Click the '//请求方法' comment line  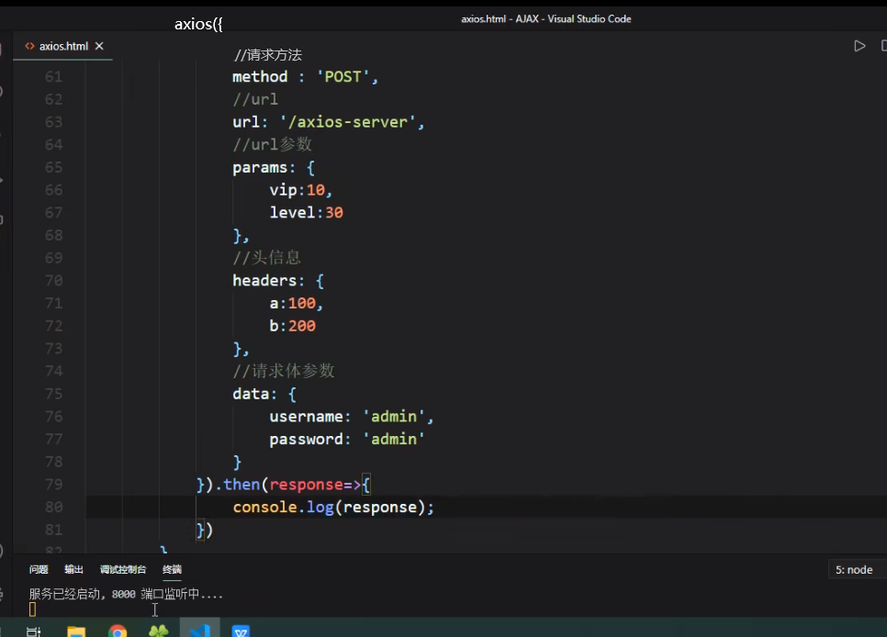(267, 55)
